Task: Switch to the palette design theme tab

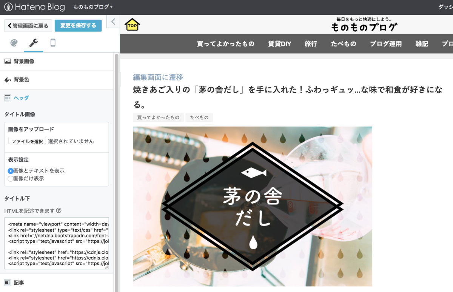Action: point(14,43)
